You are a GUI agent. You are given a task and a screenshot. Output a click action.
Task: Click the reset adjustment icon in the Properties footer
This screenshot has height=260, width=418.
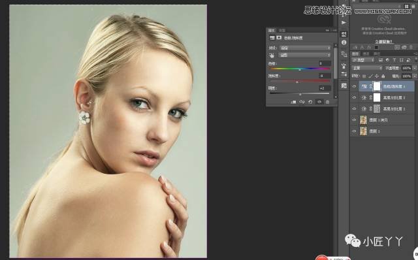pos(310,102)
